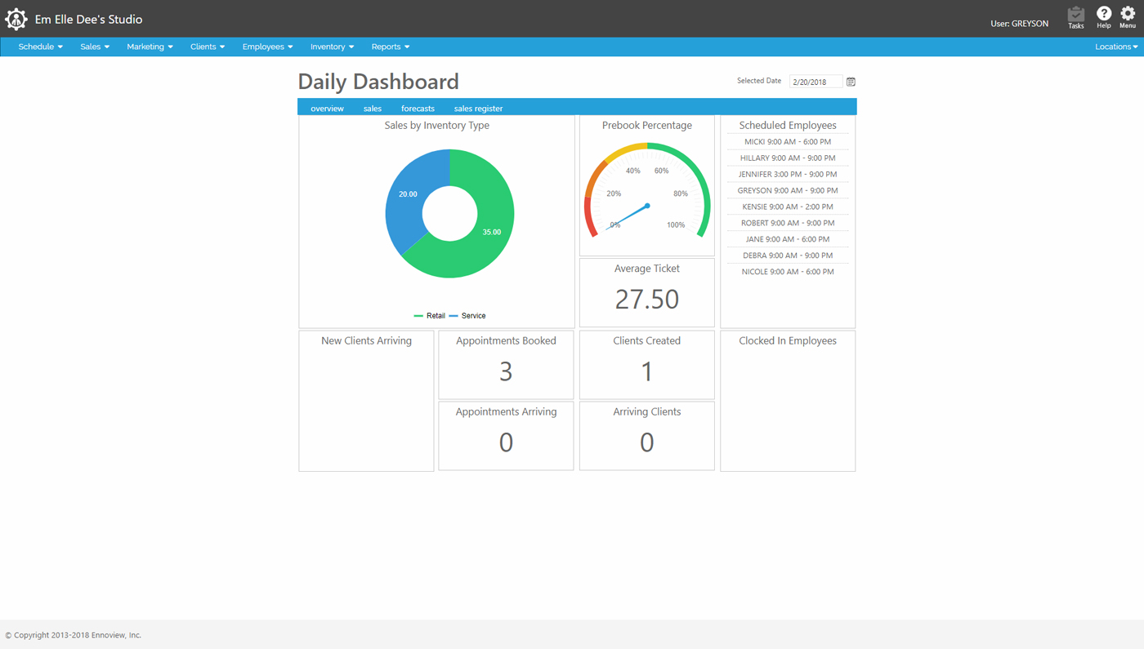This screenshot has width=1144, height=649.
Task: Open the Sales dropdown menu
Action: click(95, 47)
